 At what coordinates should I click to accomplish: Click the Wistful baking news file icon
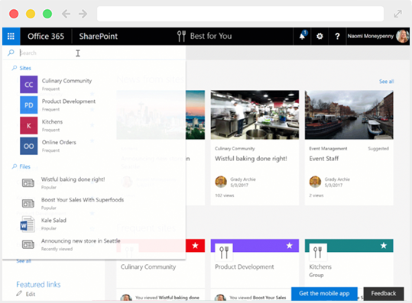[x=28, y=183]
